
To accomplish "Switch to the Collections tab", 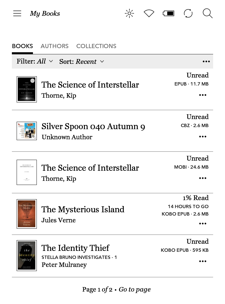I will pos(96,46).
